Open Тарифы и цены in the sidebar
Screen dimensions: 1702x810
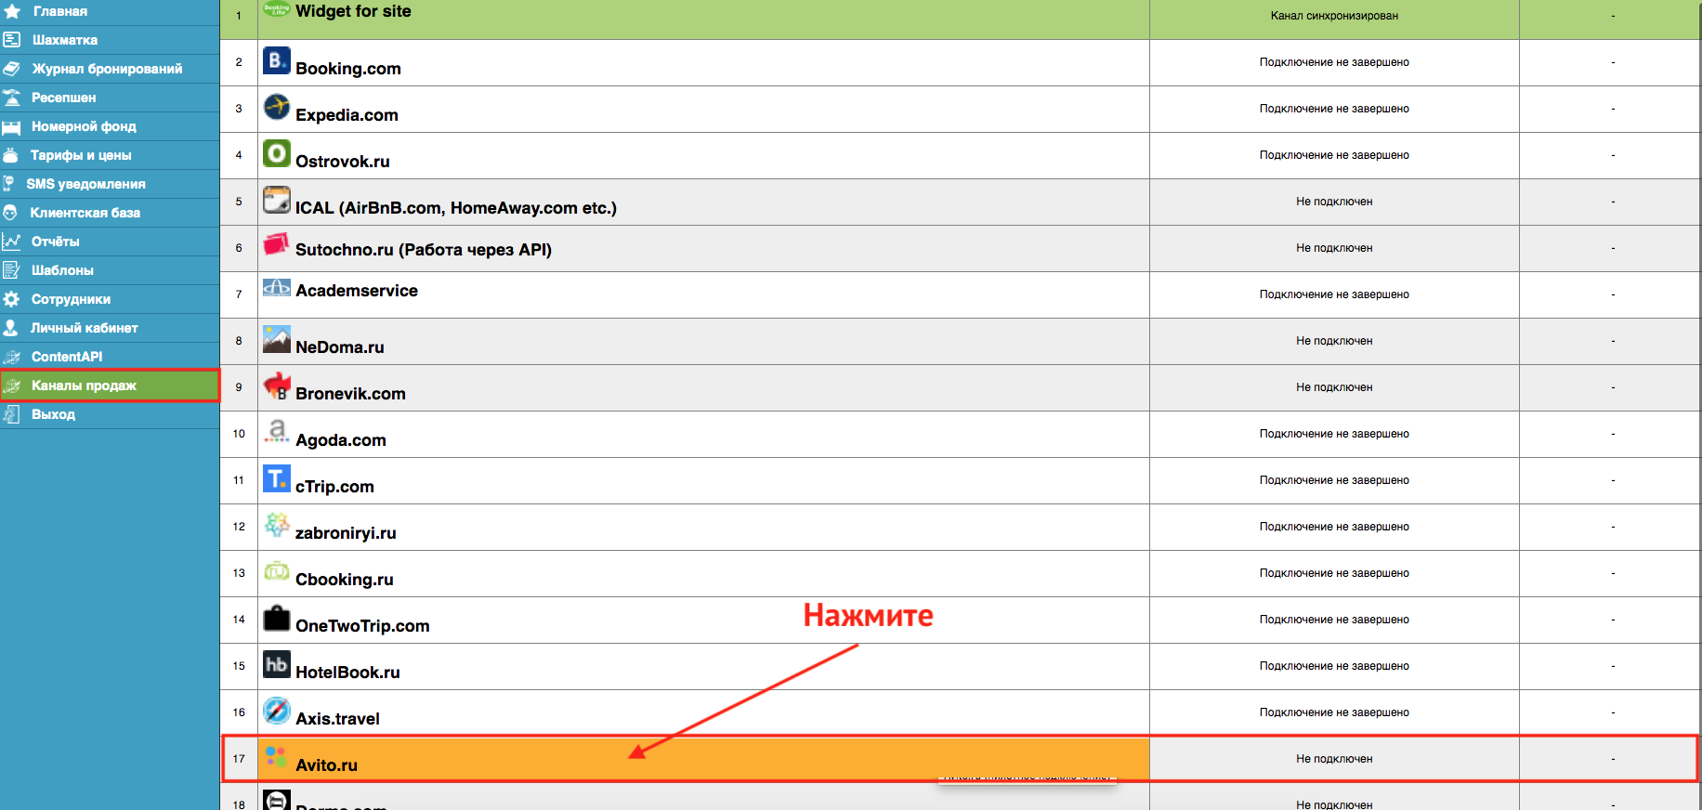[81, 155]
